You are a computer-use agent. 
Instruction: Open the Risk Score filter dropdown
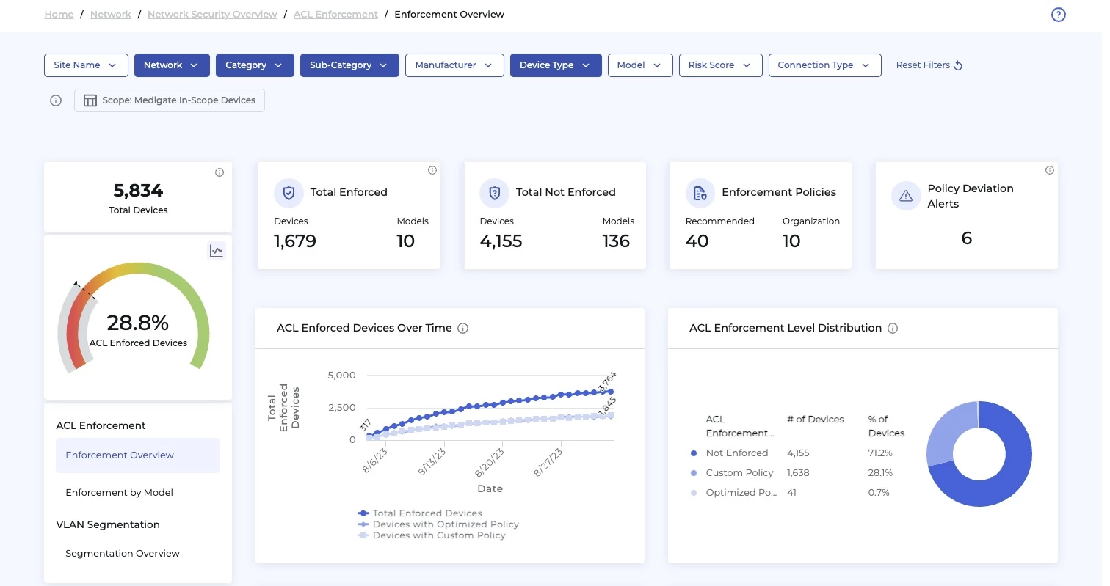pyautogui.click(x=720, y=65)
